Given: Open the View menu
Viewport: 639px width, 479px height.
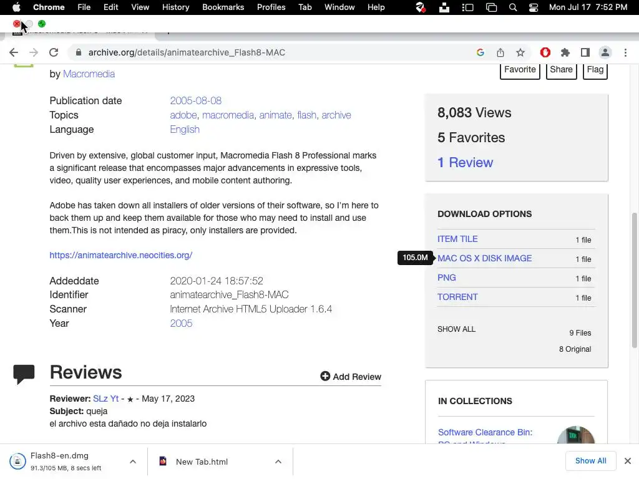Looking at the screenshot, I should 140,7.
